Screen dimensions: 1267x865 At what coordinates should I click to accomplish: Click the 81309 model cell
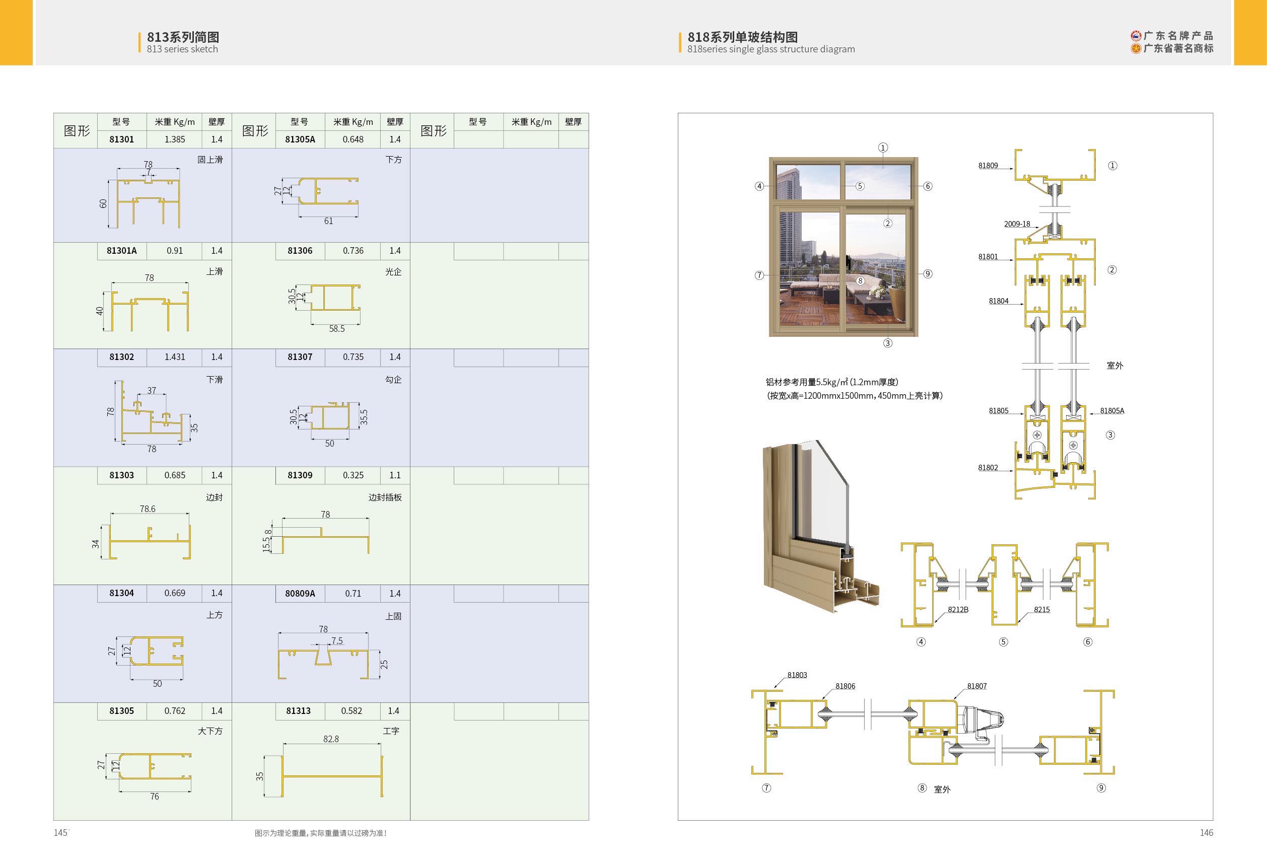300,475
